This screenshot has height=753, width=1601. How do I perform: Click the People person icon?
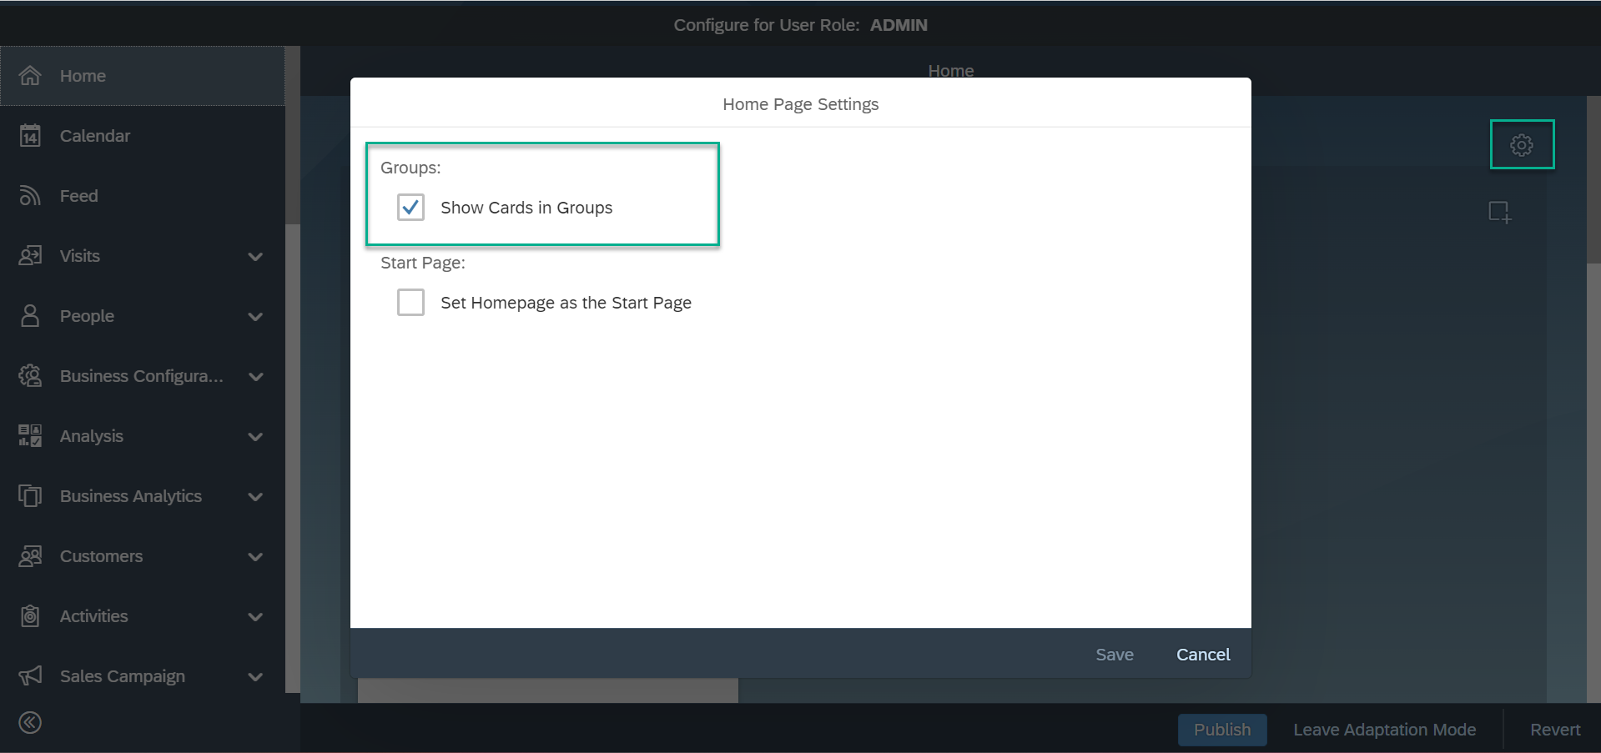[x=30, y=316]
